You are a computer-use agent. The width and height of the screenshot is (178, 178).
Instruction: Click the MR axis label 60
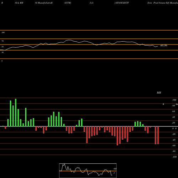pos(173,111)
